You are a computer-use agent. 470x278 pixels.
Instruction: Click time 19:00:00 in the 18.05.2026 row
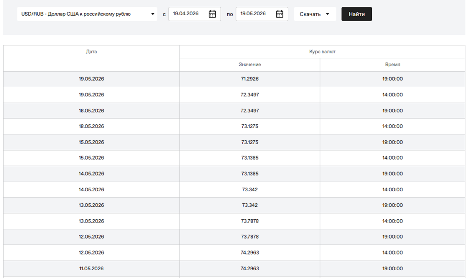pos(392,111)
